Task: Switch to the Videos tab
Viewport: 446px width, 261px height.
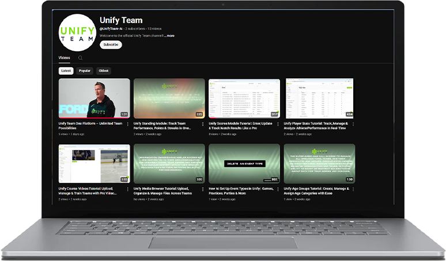Action: click(64, 58)
